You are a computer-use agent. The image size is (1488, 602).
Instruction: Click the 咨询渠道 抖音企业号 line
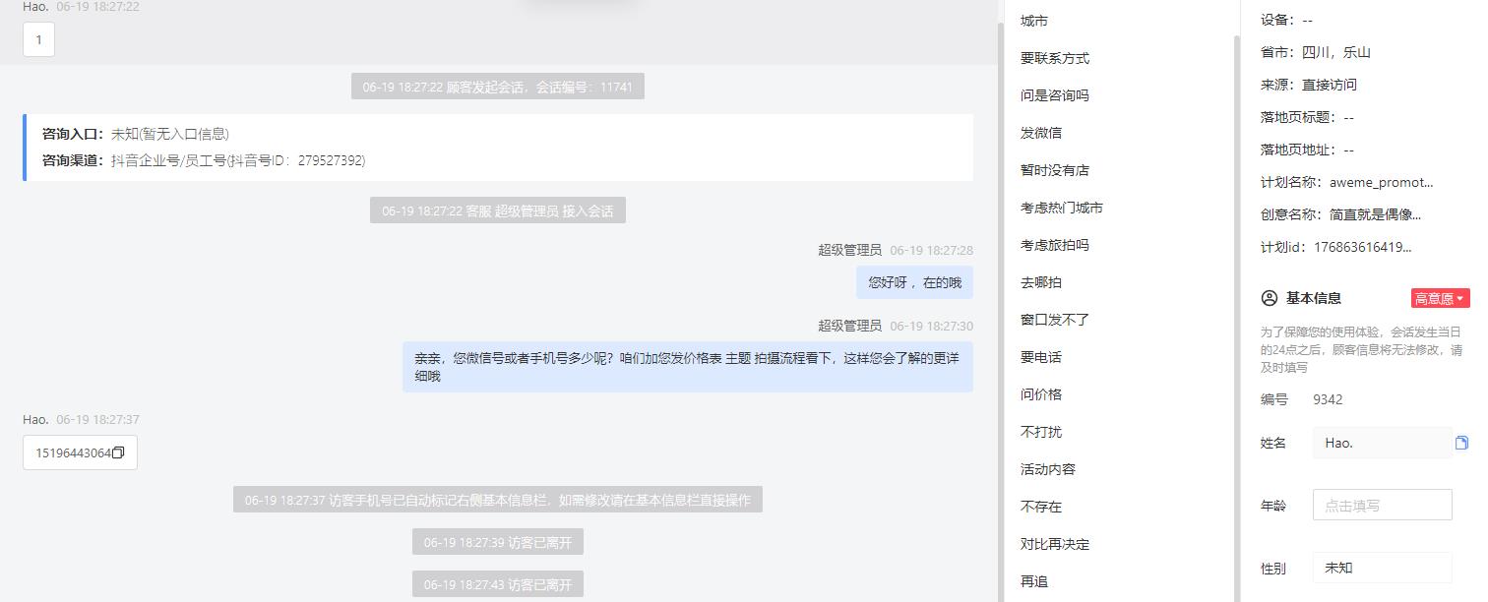[x=204, y=160]
